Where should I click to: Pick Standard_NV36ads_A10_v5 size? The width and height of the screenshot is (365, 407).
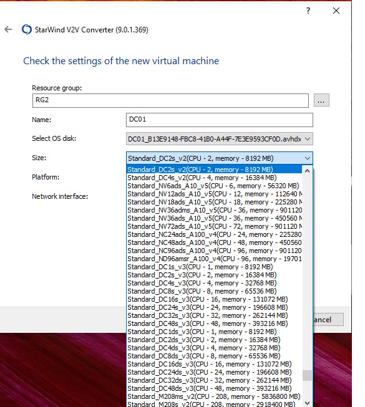215,218
